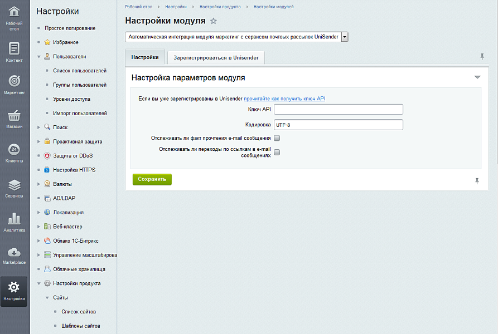Add module settings page to favorites via star
Viewport: 498px width, 334px height.
[x=213, y=21]
